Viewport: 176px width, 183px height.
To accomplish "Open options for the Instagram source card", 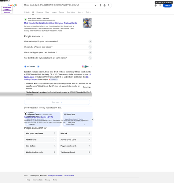I will (x=47, y=124).
